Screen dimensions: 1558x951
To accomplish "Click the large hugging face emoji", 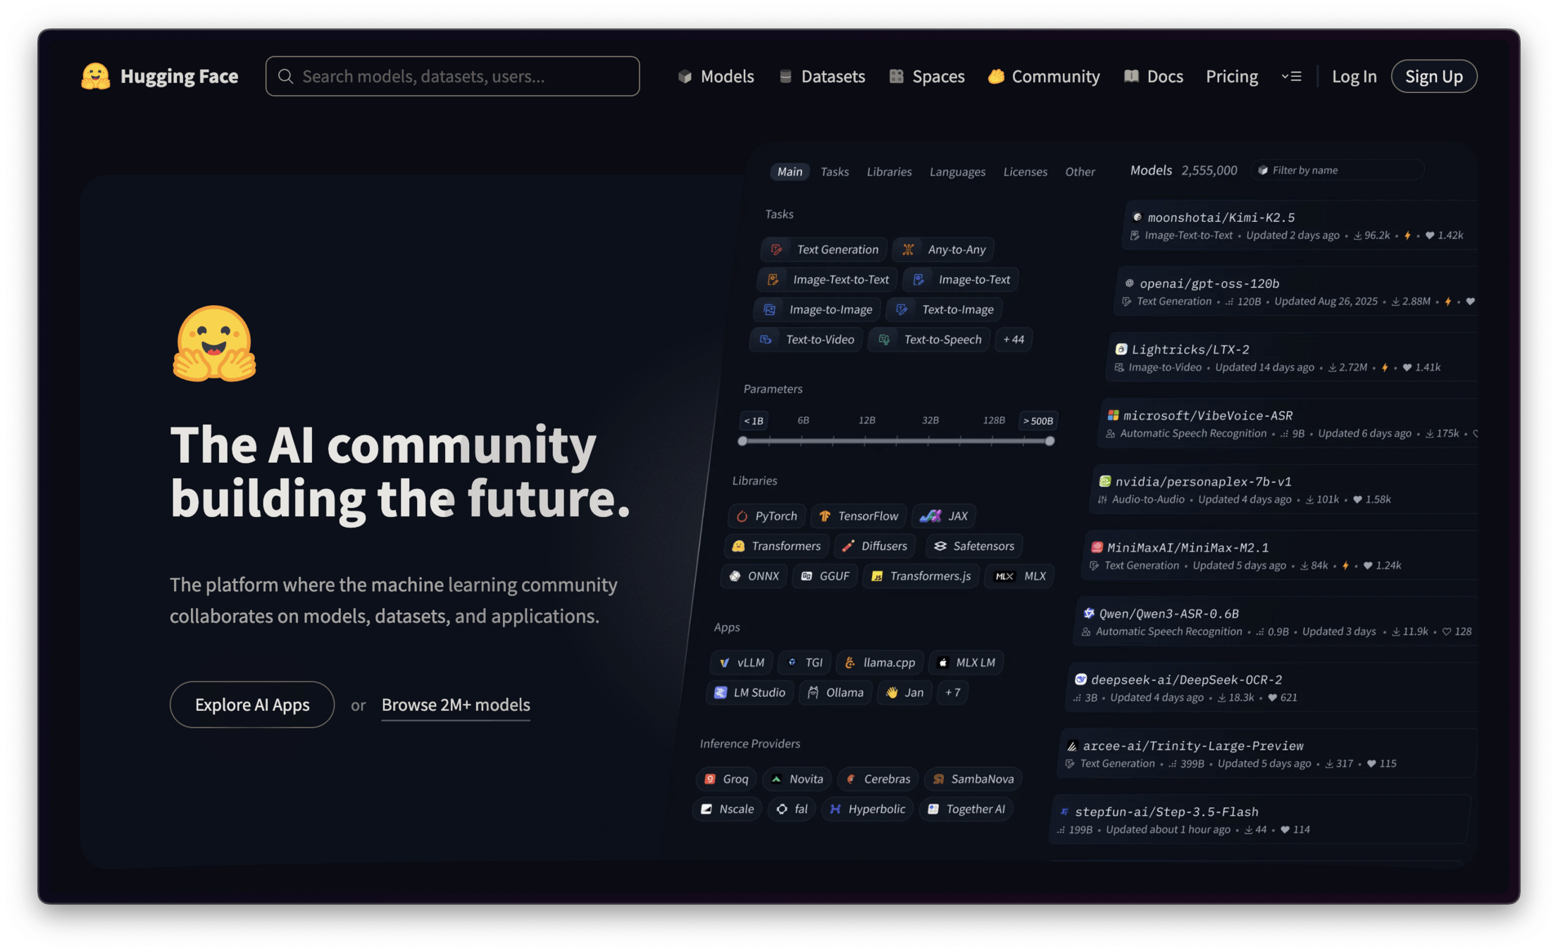I will pyautogui.click(x=215, y=344).
